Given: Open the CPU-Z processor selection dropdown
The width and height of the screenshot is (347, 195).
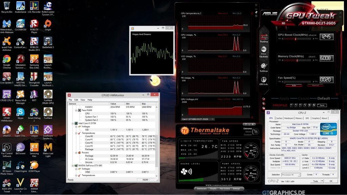Looking at the screenshot, I should pyautogui.click(x=292, y=175).
